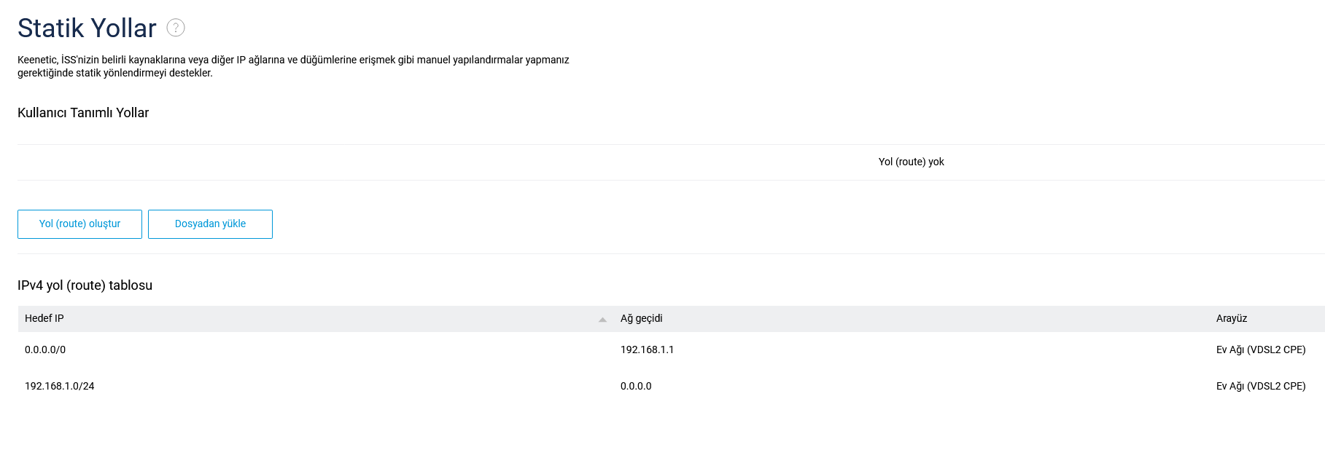Sort by Hedef IP column header
The width and height of the screenshot is (1325, 466).
pyautogui.click(x=44, y=318)
